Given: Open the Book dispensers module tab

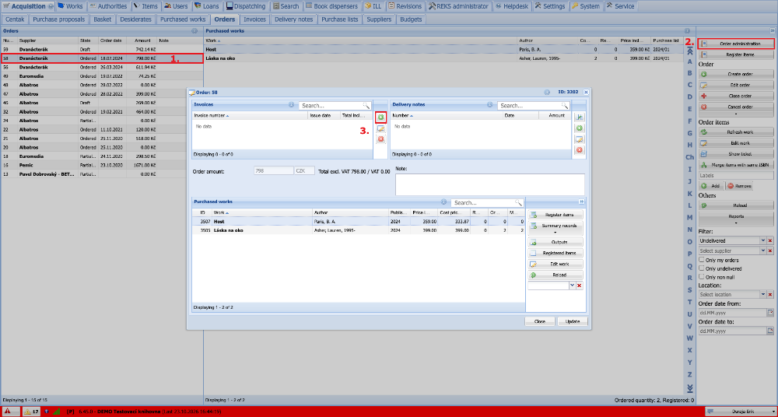Looking at the screenshot, I should pyautogui.click(x=331, y=6).
